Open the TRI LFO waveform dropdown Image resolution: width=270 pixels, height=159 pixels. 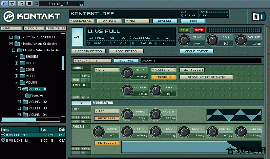(x=107, y=111)
